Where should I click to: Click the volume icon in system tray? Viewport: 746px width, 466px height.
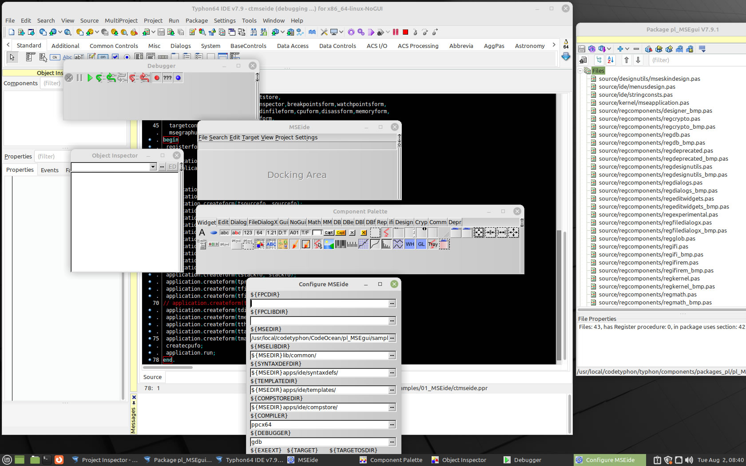coord(689,460)
